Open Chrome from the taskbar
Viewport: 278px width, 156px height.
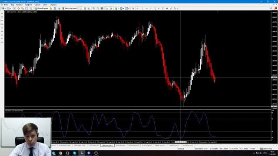60,153
